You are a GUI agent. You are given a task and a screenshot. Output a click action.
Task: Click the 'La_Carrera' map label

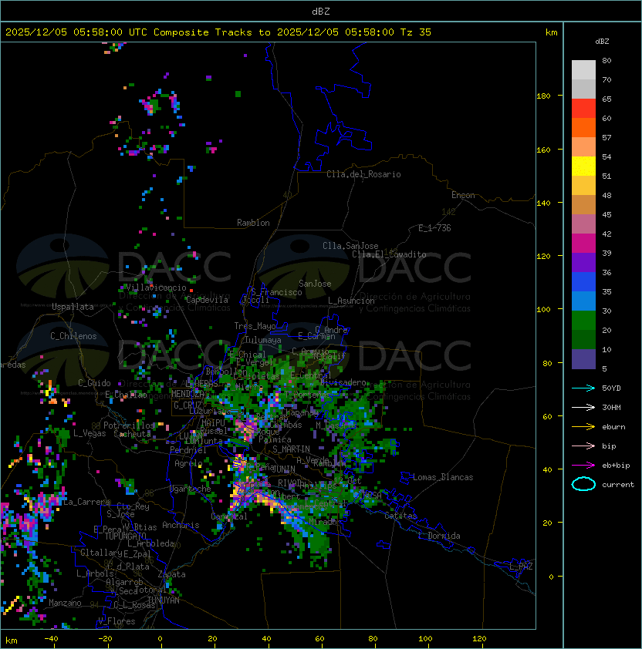click(x=86, y=502)
